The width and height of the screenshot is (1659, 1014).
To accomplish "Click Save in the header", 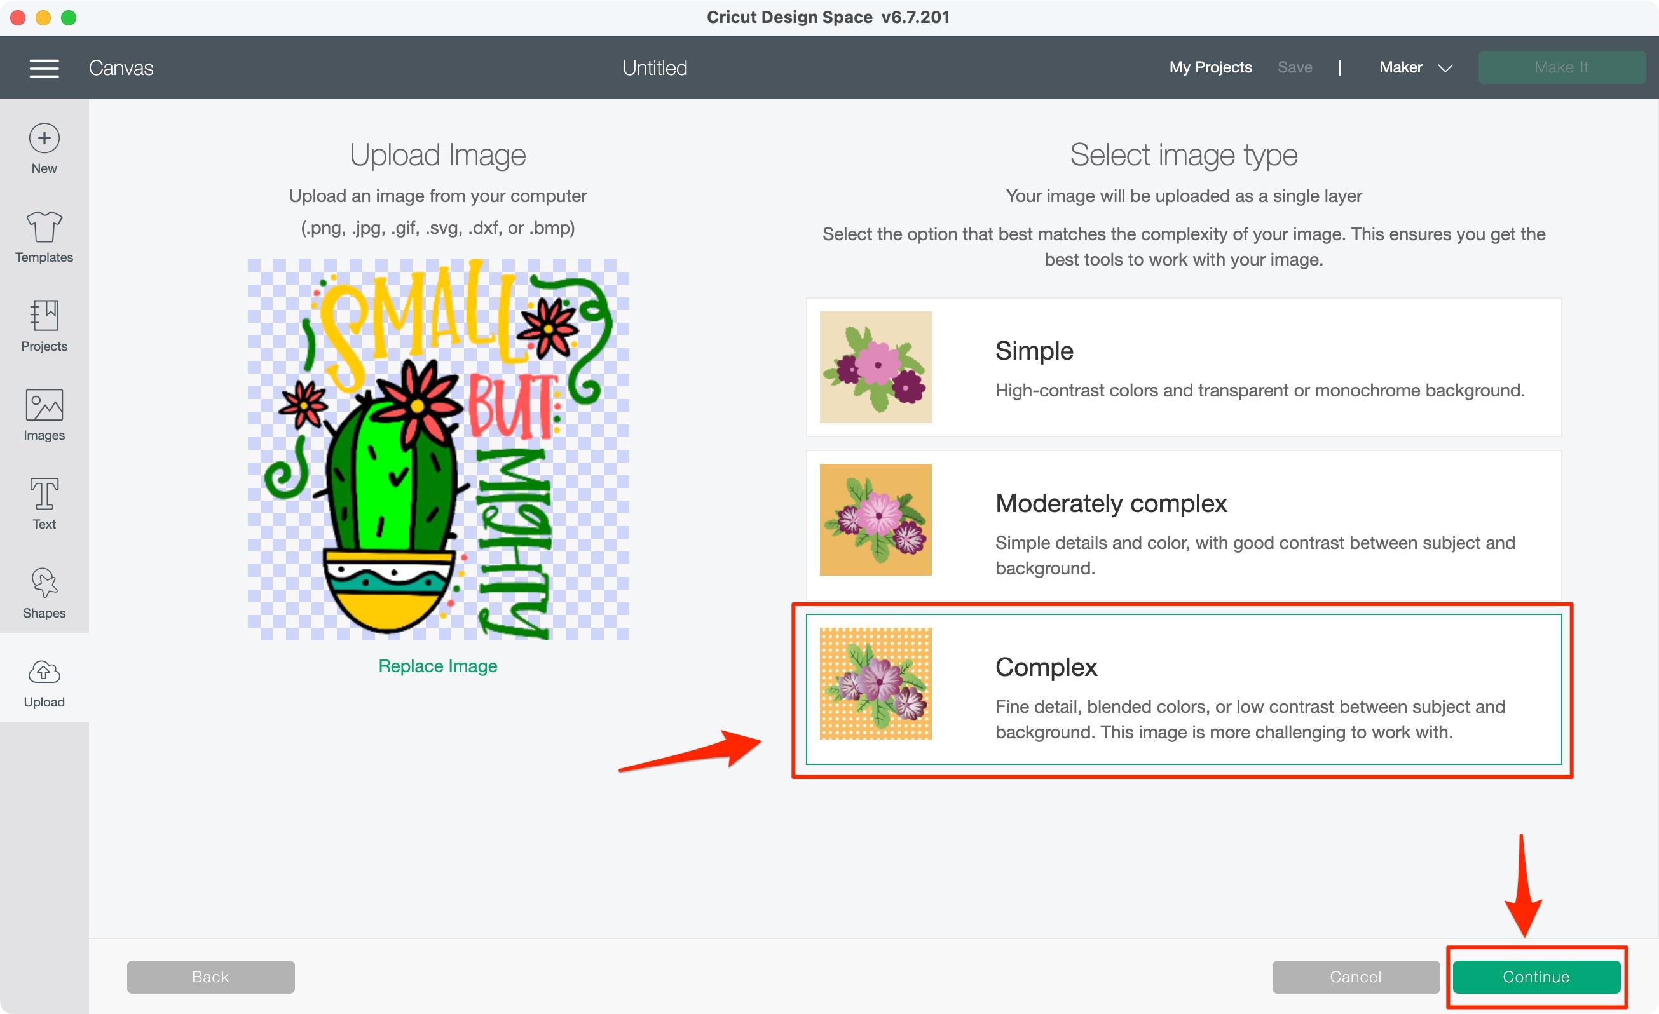I will tap(1294, 67).
